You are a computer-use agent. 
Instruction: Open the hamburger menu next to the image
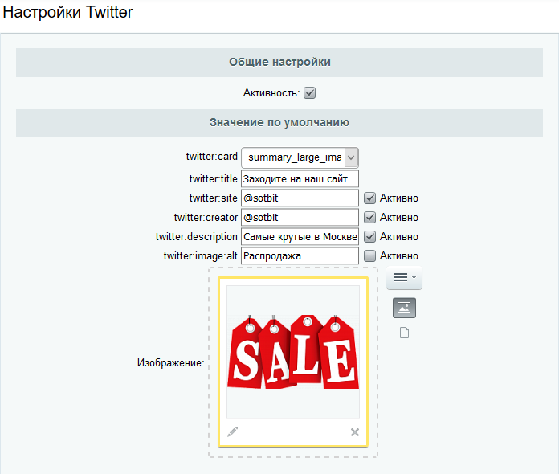404,278
